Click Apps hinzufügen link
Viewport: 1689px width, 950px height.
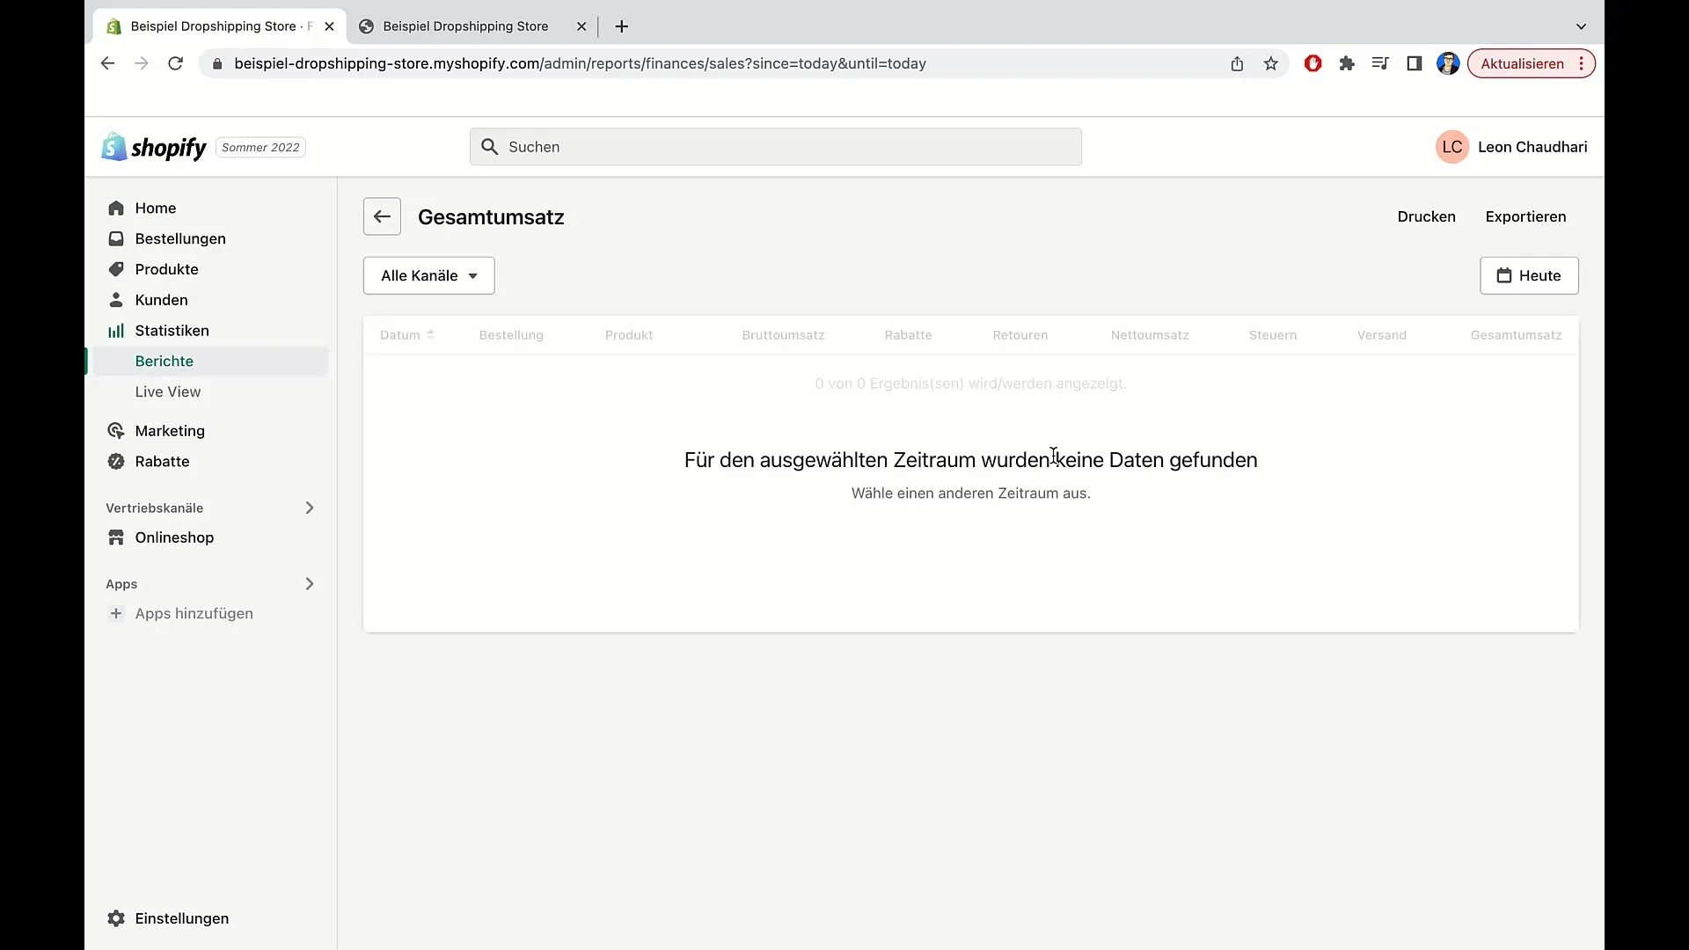pos(195,614)
